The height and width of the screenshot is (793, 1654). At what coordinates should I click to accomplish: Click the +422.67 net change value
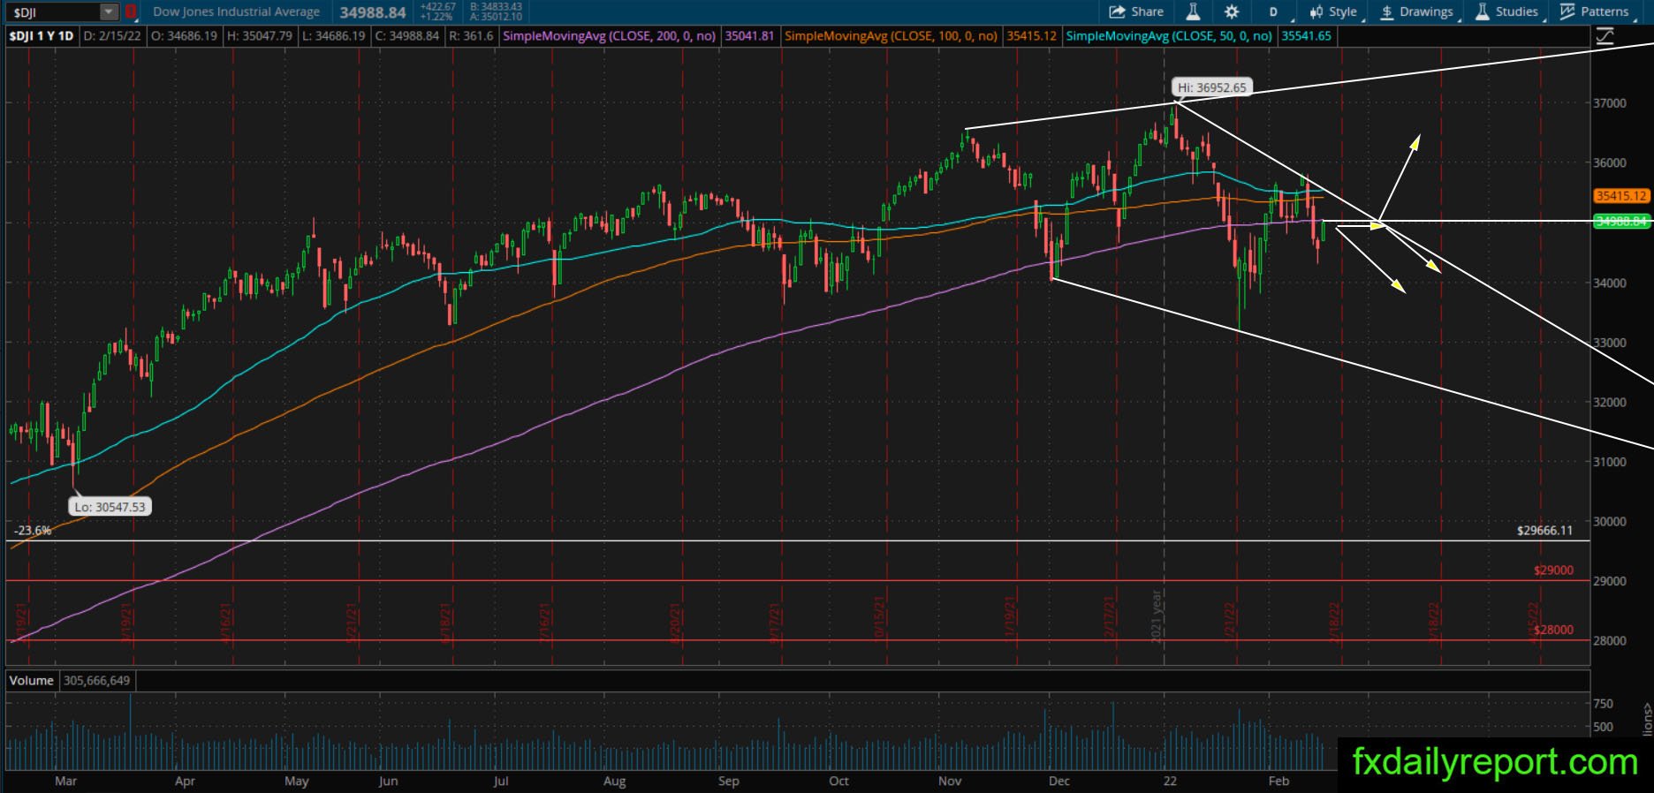coord(437,7)
